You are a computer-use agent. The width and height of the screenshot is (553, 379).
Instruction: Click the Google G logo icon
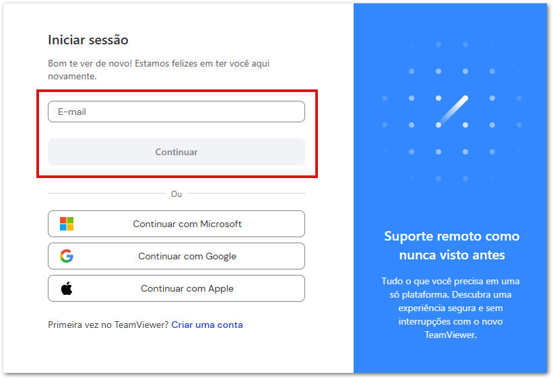point(67,256)
